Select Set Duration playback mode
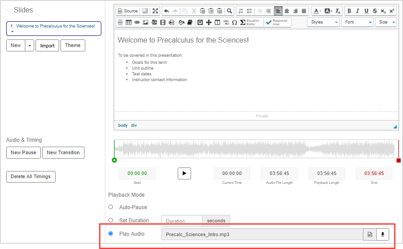 111,220
